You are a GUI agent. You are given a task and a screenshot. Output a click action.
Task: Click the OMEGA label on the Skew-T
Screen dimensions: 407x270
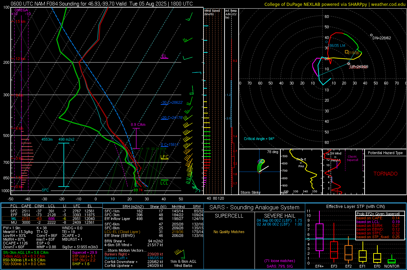(21, 10)
